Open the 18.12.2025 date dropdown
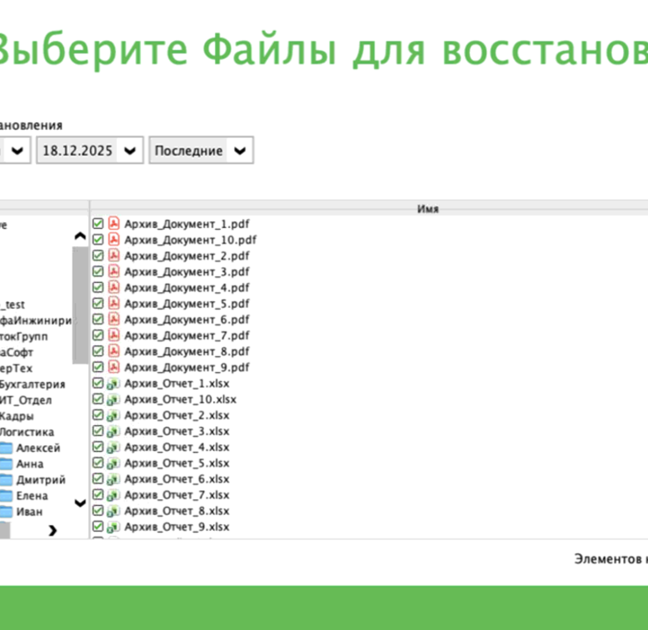This screenshot has width=648, height=630. click(90, 151)
